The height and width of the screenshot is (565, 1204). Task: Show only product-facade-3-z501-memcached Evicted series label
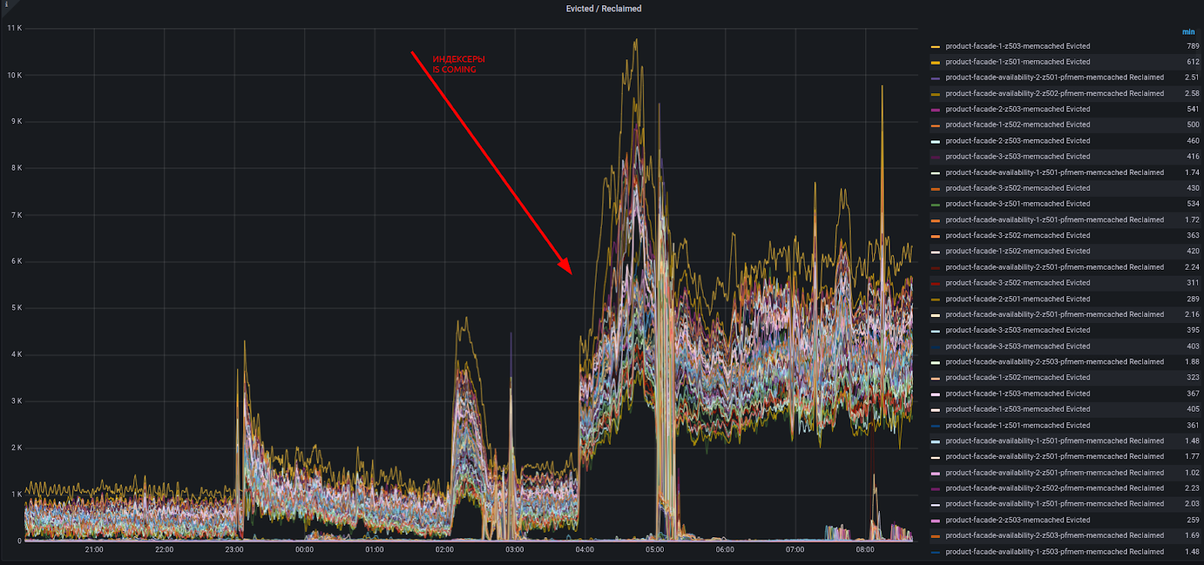click(x=1018, y=204)
